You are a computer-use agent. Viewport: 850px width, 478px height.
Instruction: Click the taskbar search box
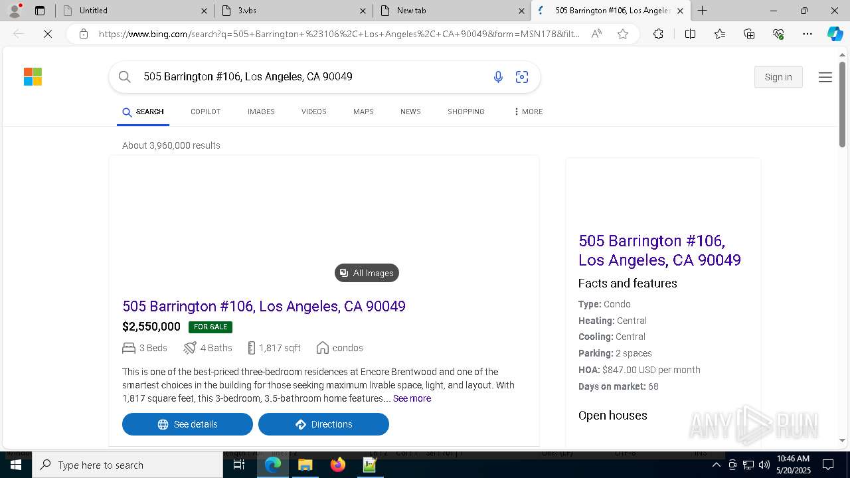click(127, 465)
